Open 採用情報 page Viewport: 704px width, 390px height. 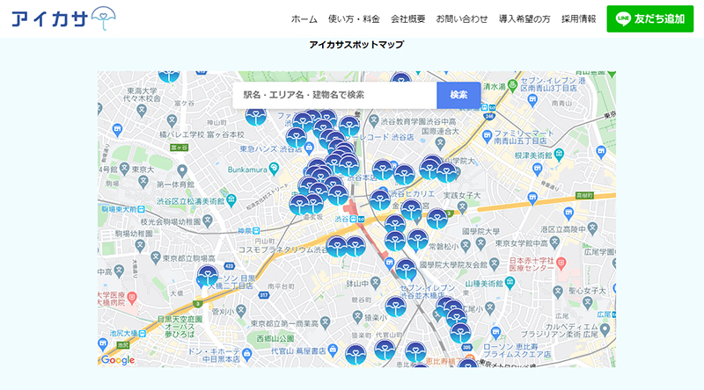click(x=579, y=18)
